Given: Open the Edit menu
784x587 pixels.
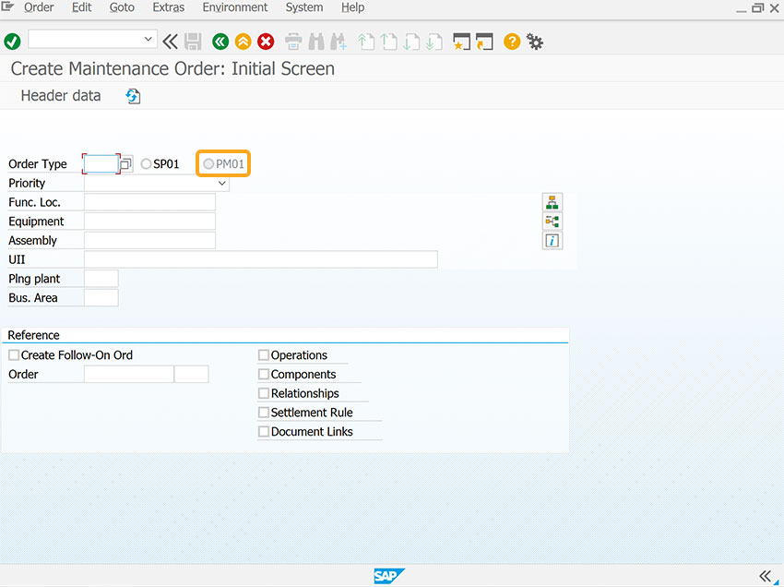Looking at the screenshot, I should coord(81,7).
